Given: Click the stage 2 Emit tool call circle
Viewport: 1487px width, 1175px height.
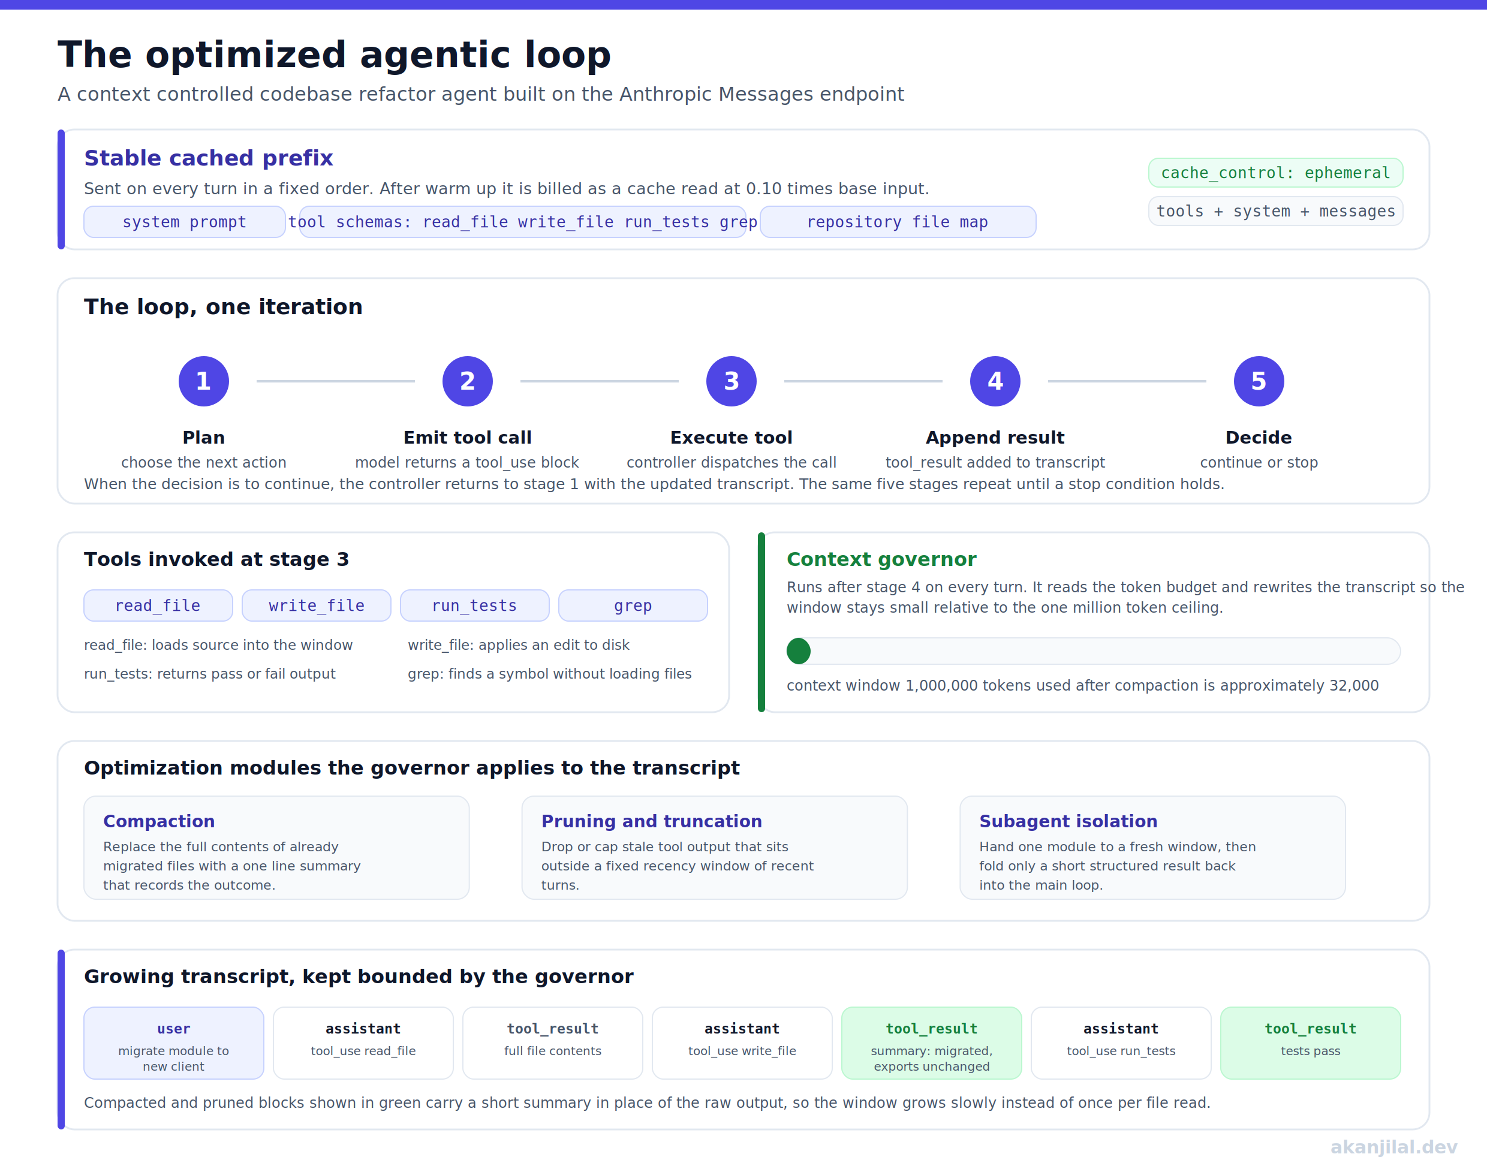Looking at the screenshot, I should pos(467,381).
